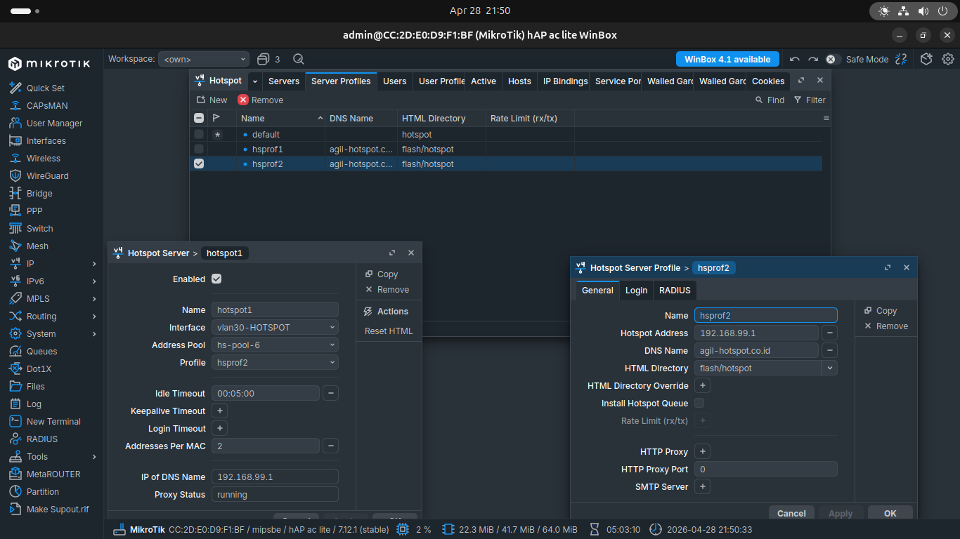This screenshot has height=539, width=960.
Task: Open the Interface dropdown showing vlan30-HOTSPOT
Action: pyautogui.click(x=275, y=328)
